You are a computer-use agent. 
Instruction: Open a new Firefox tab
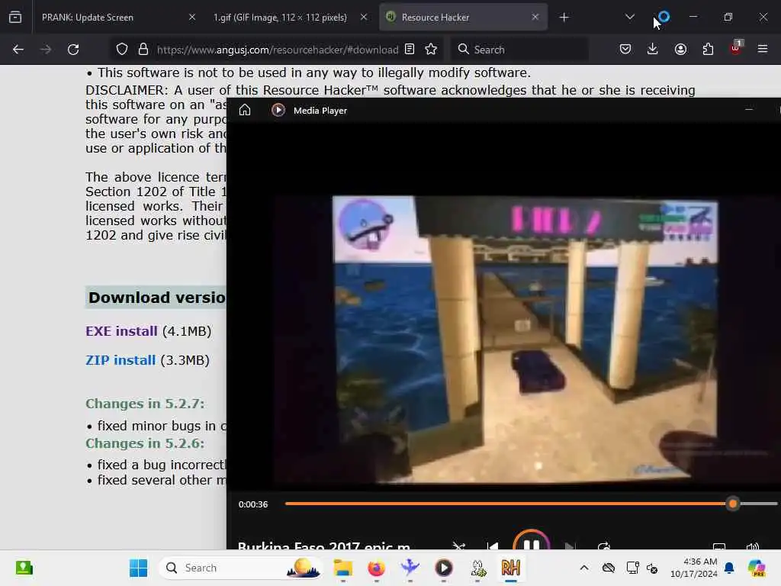coord(564,18)
